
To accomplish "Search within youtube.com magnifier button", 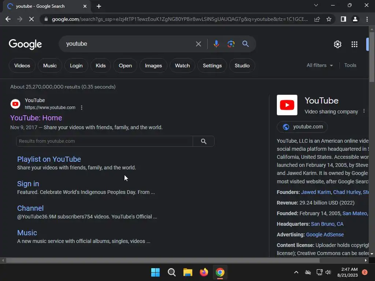I will (x=204, y=141).
